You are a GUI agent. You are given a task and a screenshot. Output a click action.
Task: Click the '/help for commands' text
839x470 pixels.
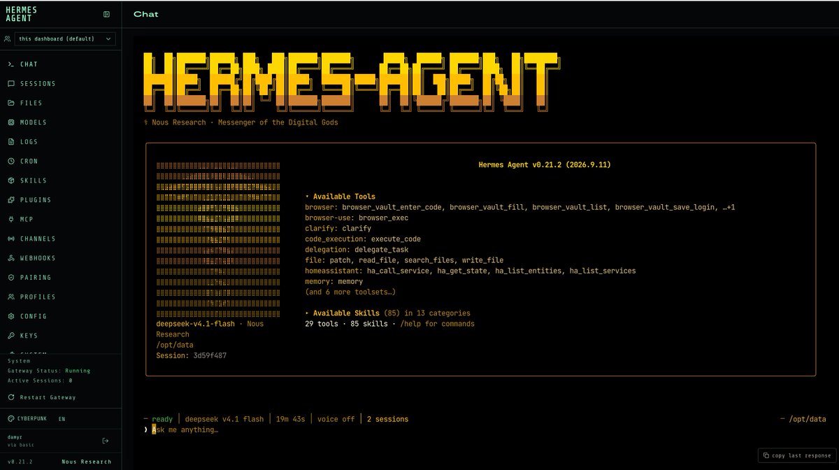point(438,324)
